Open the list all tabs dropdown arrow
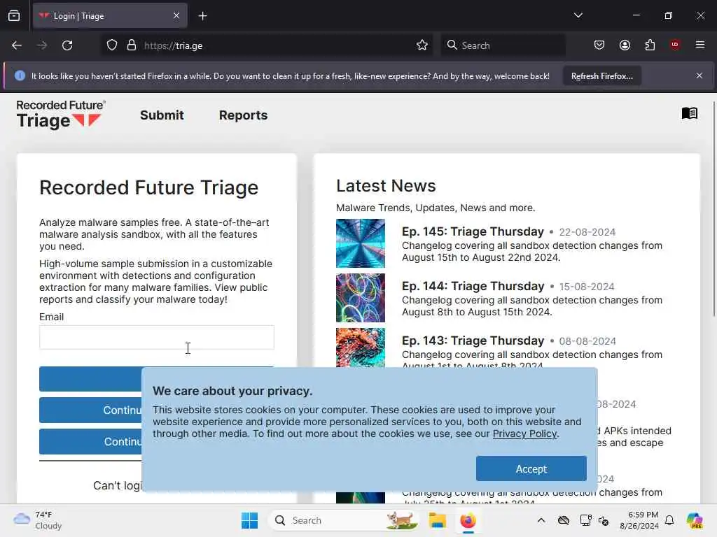 [x=578, y=15]
